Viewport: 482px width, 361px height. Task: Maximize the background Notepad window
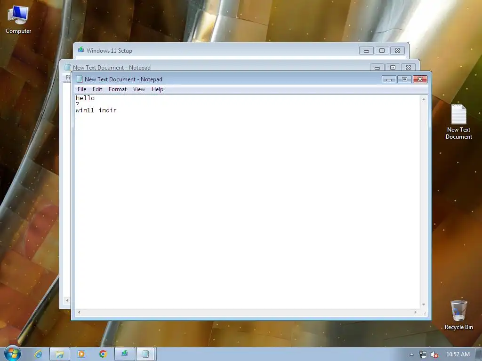tap(393, 68)
